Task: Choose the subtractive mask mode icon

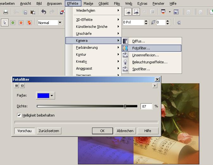Action: pos(21,23)
